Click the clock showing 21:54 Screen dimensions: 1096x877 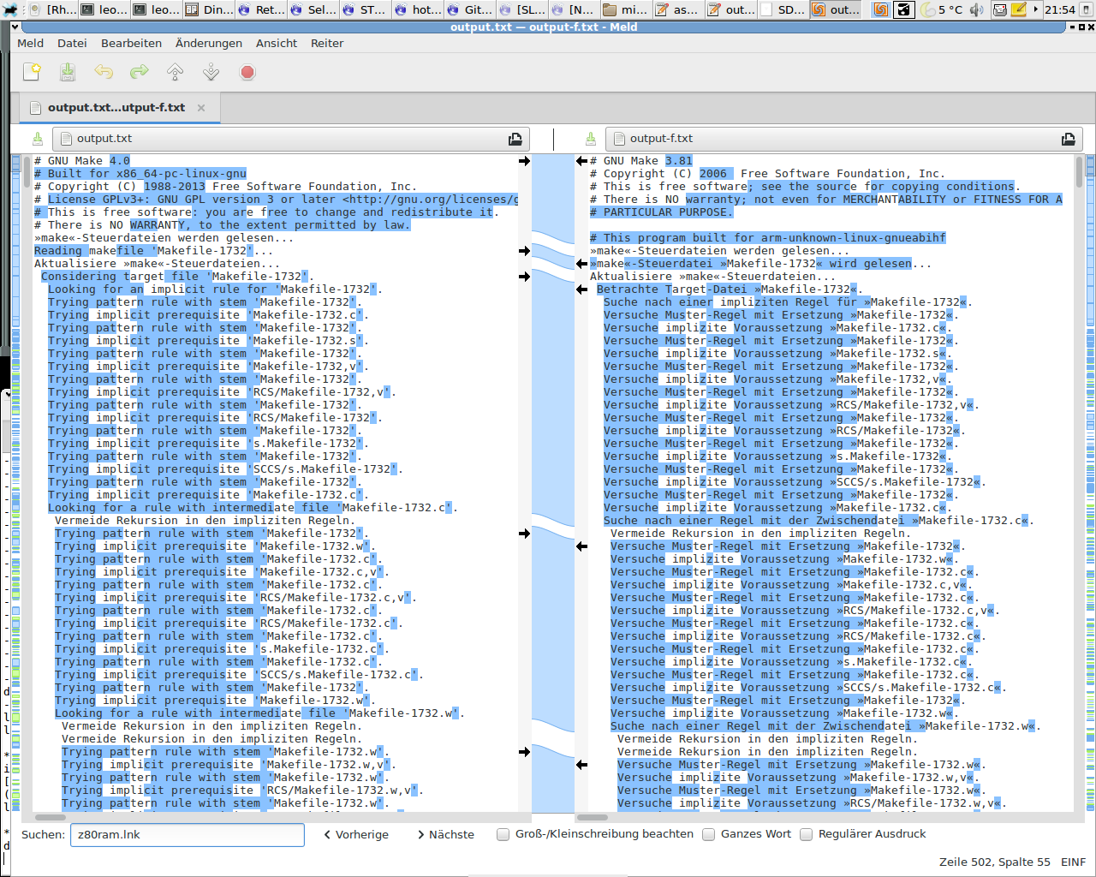(x=1060, y=9)
